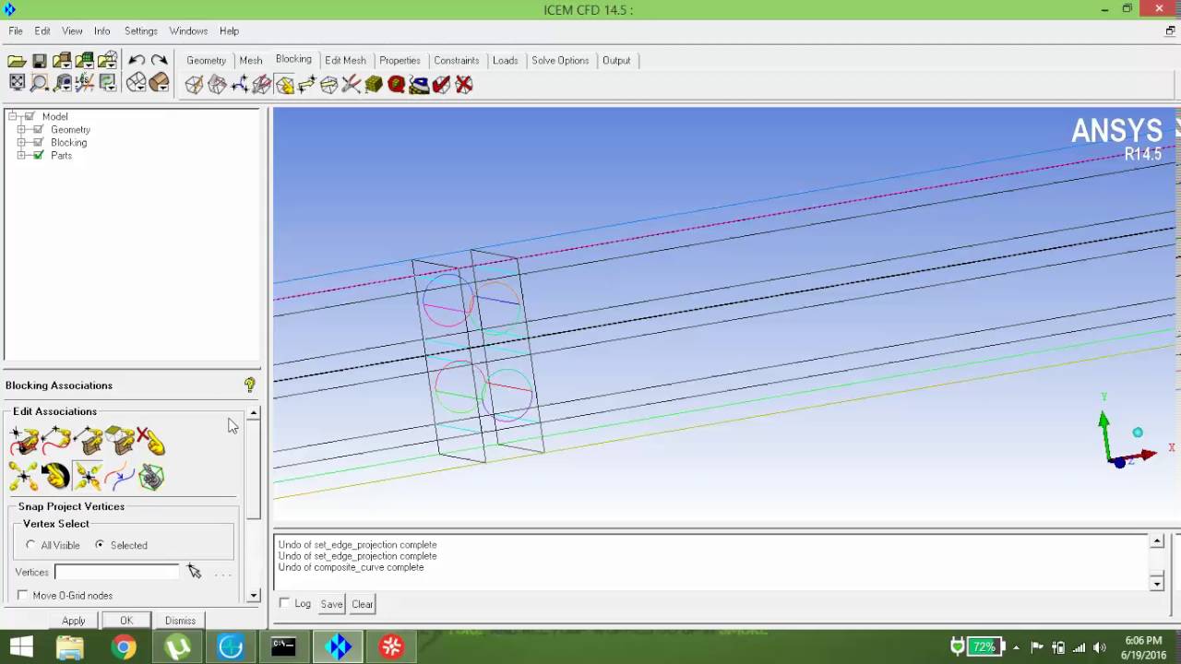Enable Move O-Grid nodes checkbox
Screen dimensions: 1181x664
[x=22, y=596]
